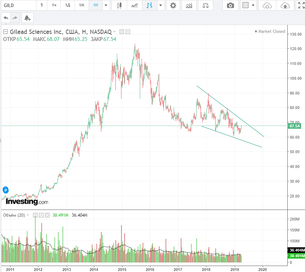Open chart settings gear in toolbar
305x272 pixels.
tap(173, 5)
